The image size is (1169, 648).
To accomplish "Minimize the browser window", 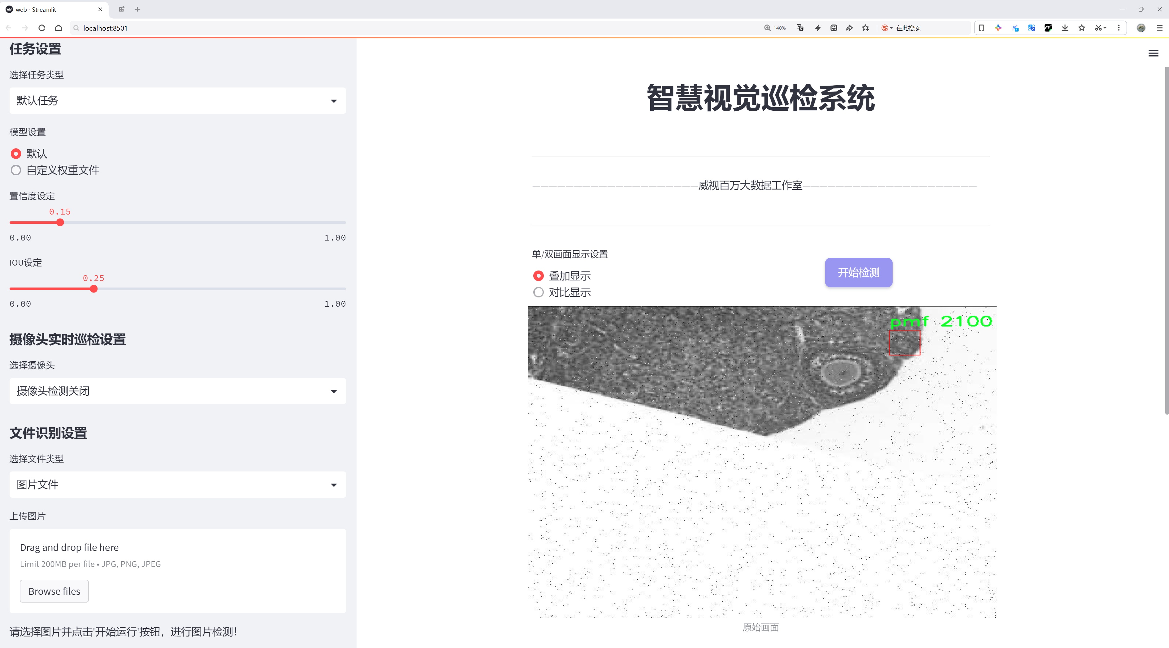I will 1122,9.
